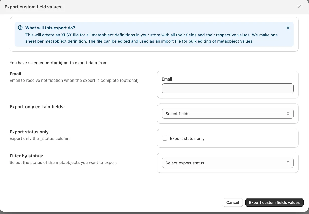
Task: Click 'Select the status of the metaobjects' text
Action: (x=63, y=162)
